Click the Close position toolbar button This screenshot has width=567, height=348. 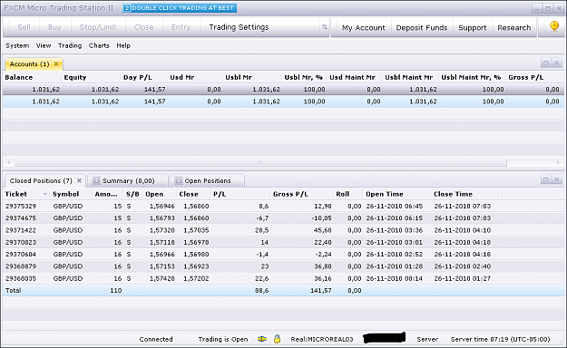[x=144, y=27]
